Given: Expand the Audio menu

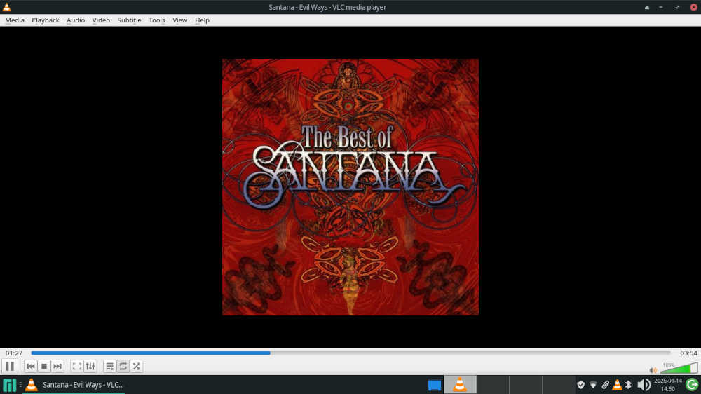Looking at the screenshot, I should pos(76,20).
